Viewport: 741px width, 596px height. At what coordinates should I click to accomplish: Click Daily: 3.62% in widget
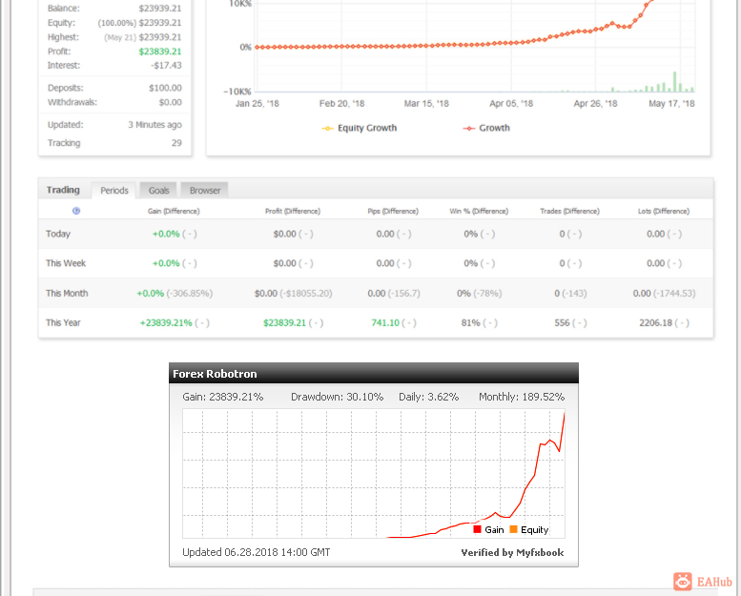(428, 397)
